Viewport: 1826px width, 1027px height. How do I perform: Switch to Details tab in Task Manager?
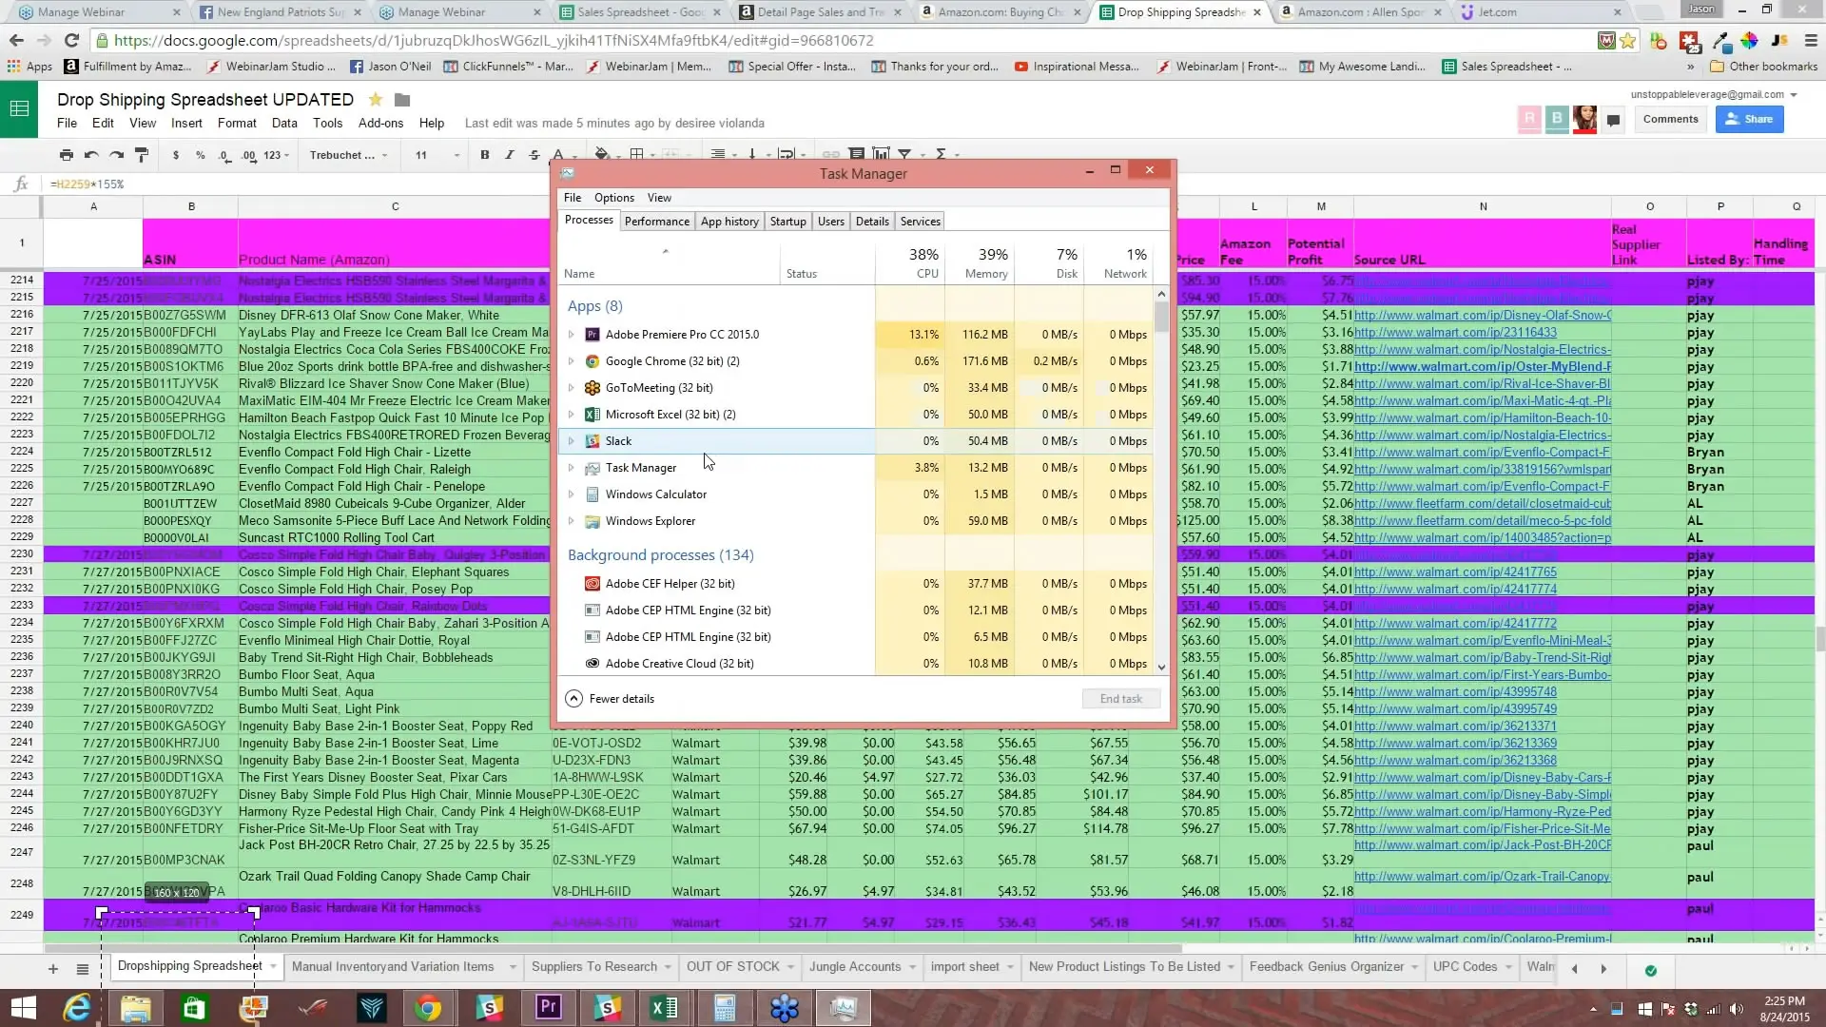[x=872, y=222]
